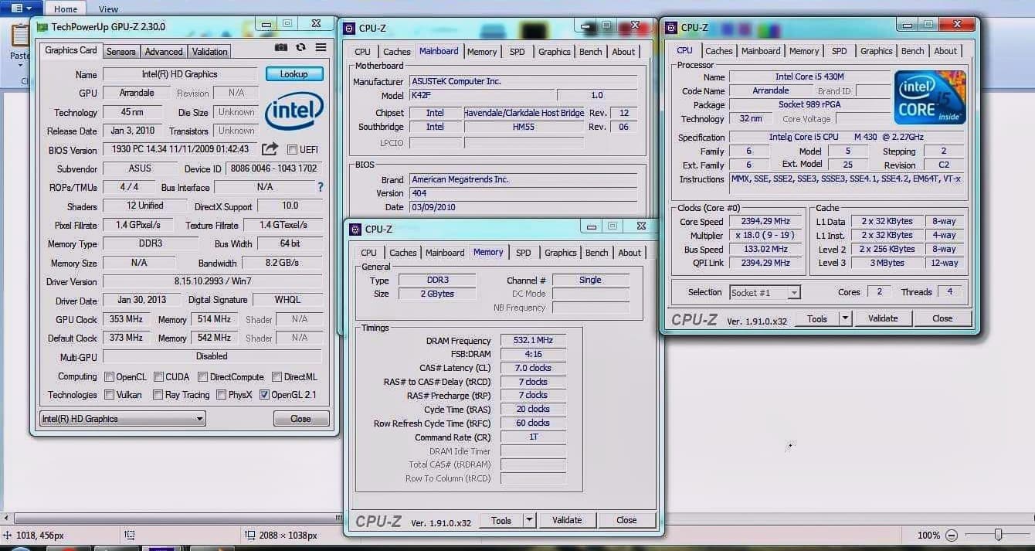The width and height of the screenshot is (1035, 551).
Task: Open the Intel(R) HD Graphics device dropdown
Action: coord(123,419)
